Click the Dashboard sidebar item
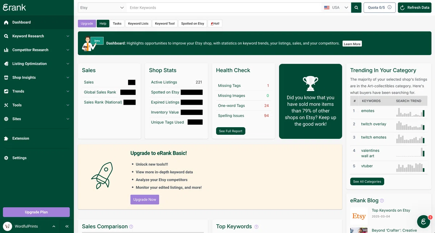Screen dimensions: 435x233 pos(37,22)
